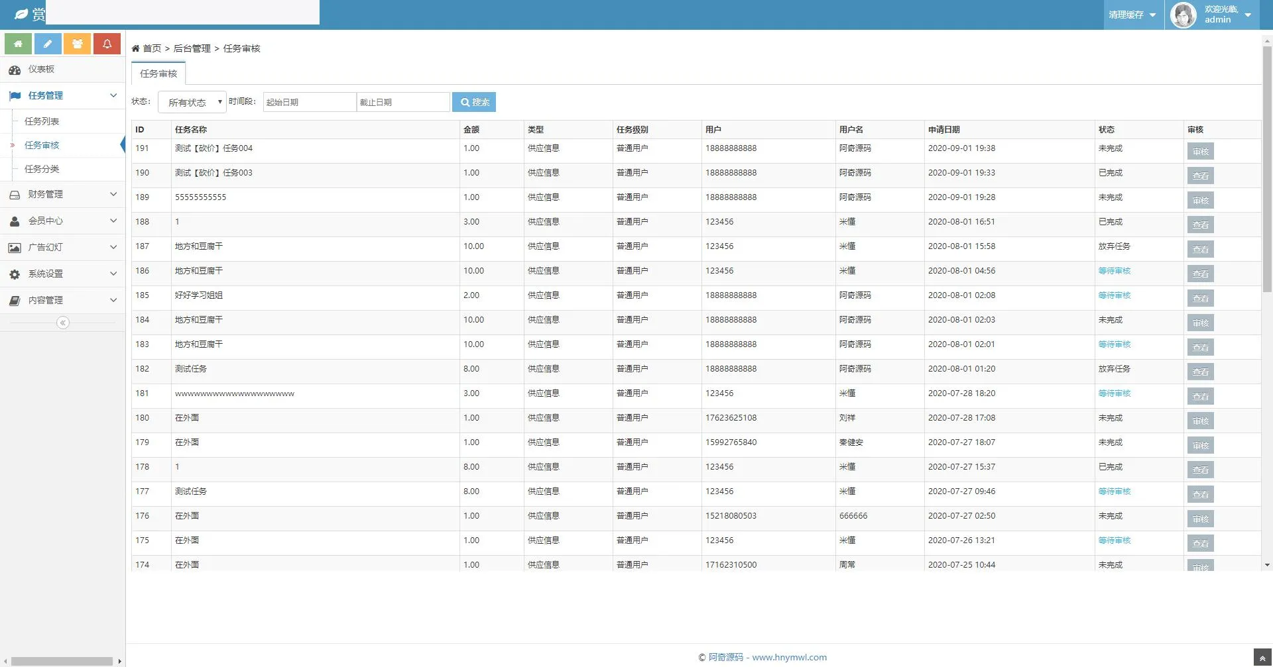The height and width of the screenshot is (667, 1273).
Task: Click the sidebar scrollbar right arrow
Action: coord(119,661)
